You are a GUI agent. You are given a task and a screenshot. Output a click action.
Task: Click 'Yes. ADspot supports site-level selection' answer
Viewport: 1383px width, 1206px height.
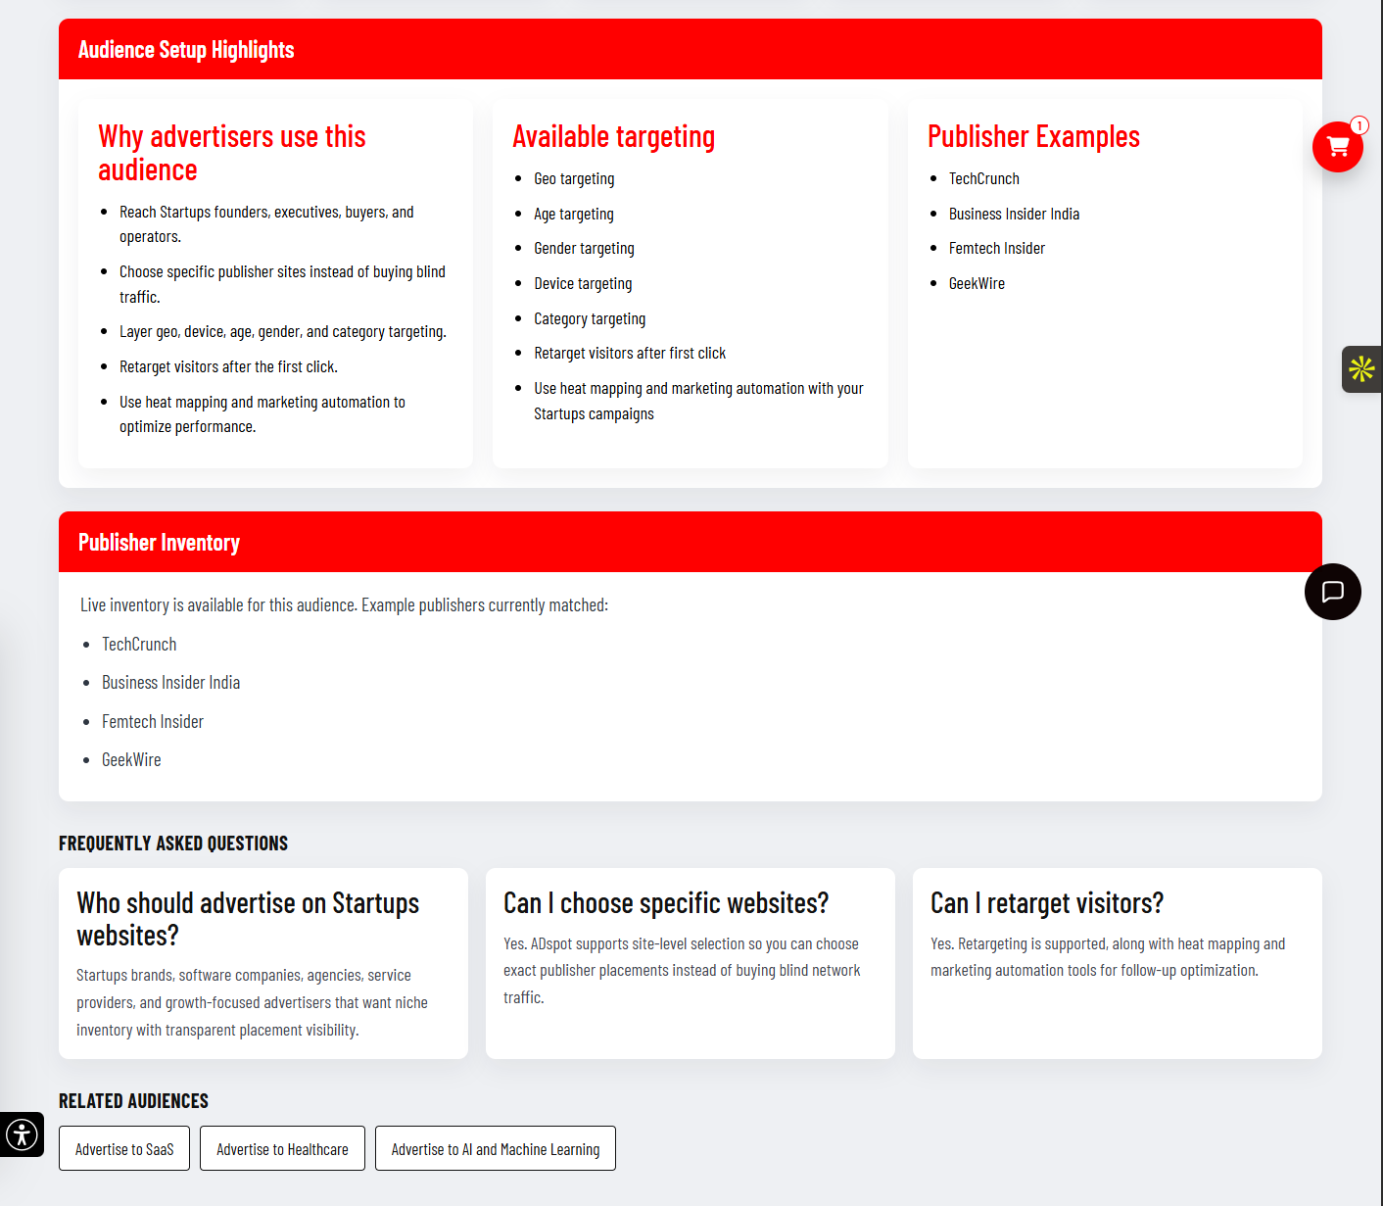(682, 970)
